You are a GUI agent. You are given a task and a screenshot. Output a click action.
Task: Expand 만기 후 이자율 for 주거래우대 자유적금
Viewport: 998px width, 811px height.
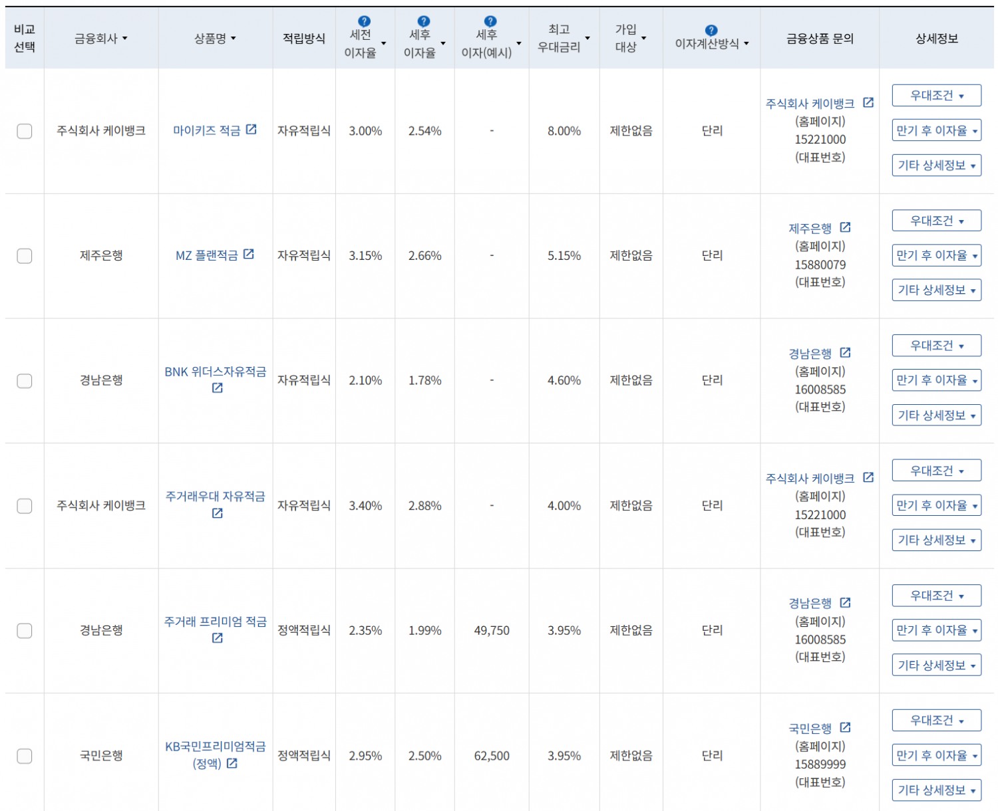pyautogui.click(x=937, y=505)
